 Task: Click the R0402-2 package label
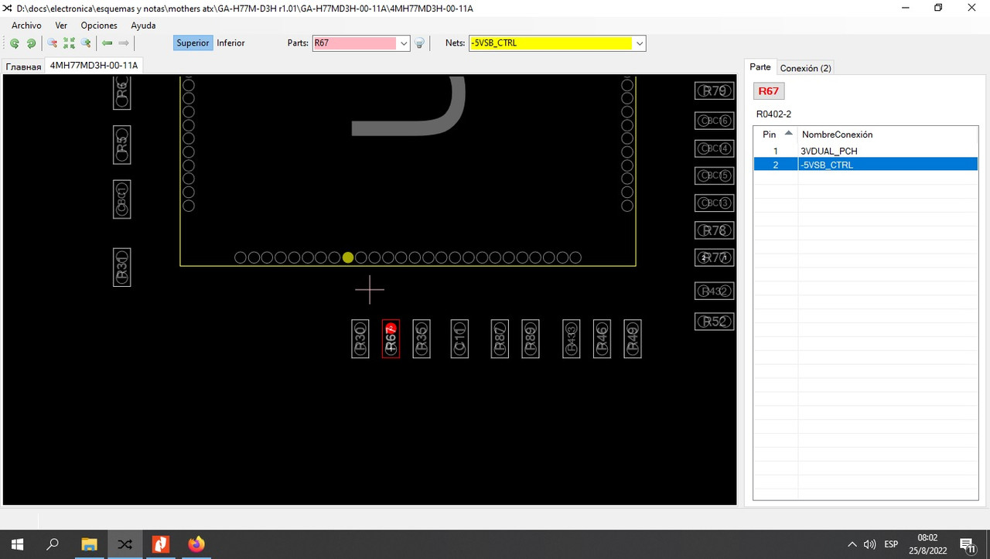pyautogui.click(x=773, y=114)
